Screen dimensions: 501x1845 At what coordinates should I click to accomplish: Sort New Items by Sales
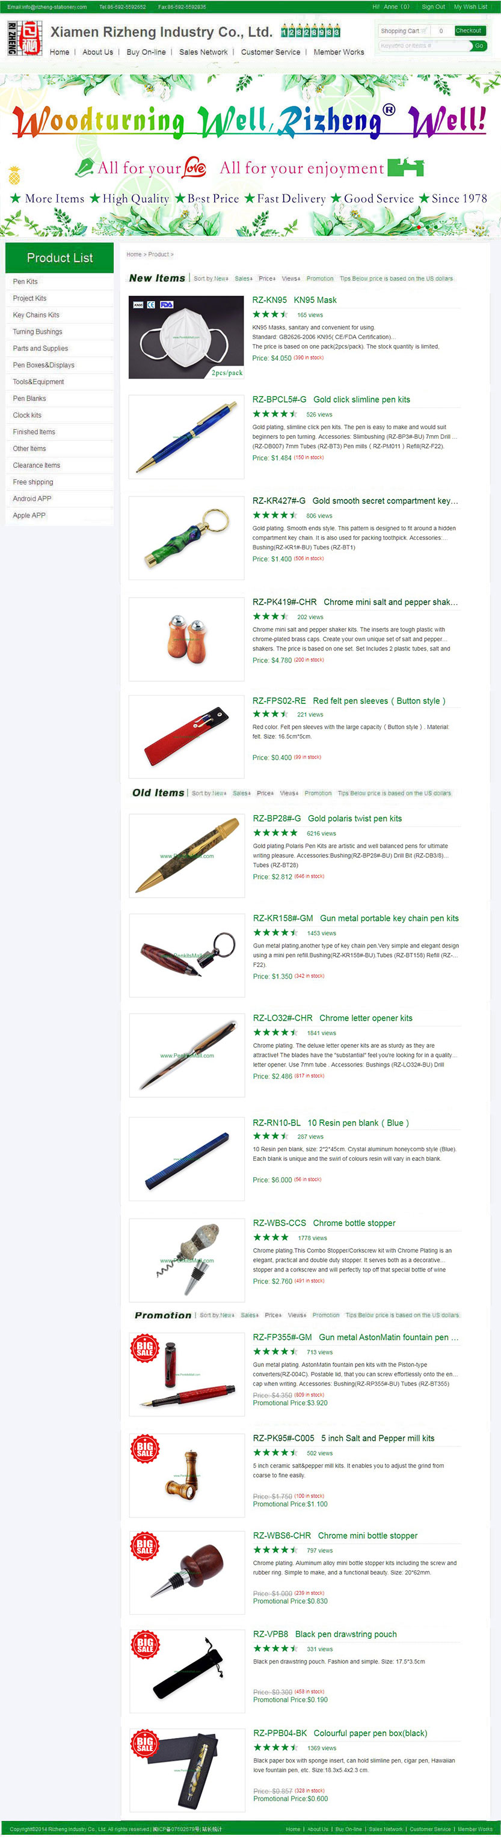[243, 278]
